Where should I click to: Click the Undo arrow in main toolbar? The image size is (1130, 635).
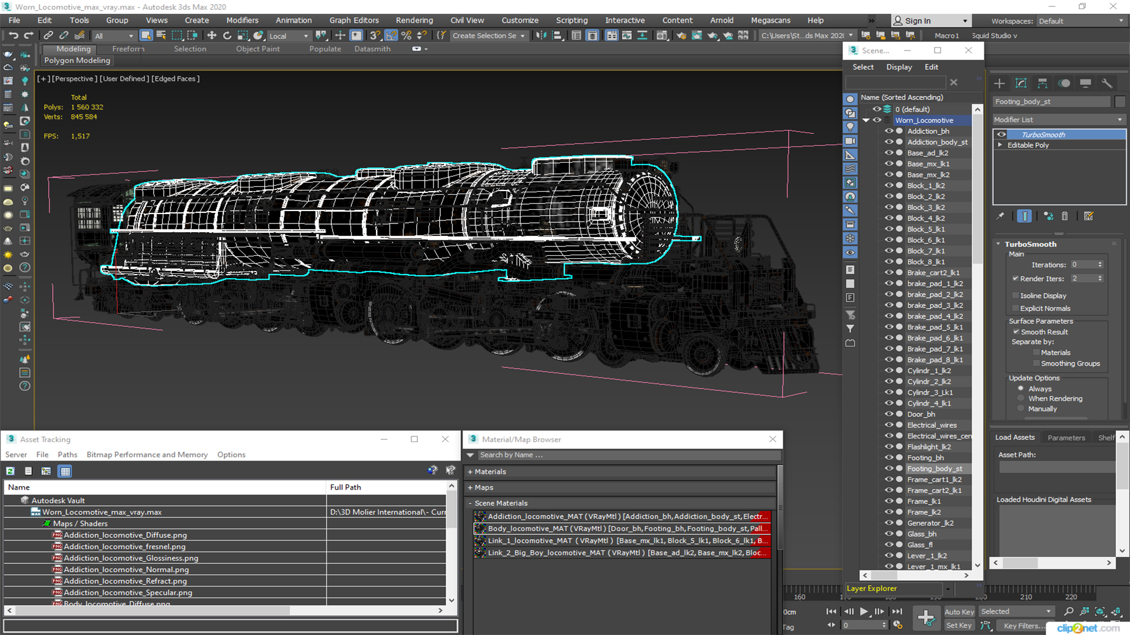tap(13, 35)
